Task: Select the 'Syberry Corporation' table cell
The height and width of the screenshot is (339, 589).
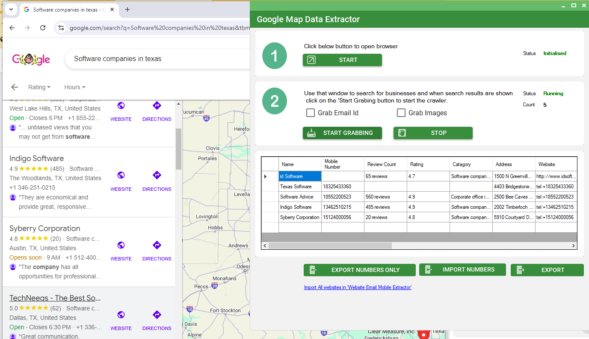Action: [x=300, y=217]
